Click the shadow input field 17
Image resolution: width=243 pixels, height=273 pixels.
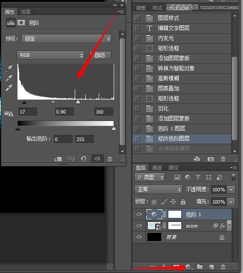(28, 112)
